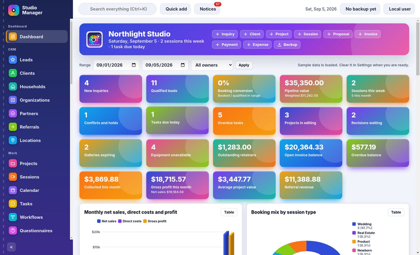
Task: Navigate to Projects
Action: [x=37, y=163]
